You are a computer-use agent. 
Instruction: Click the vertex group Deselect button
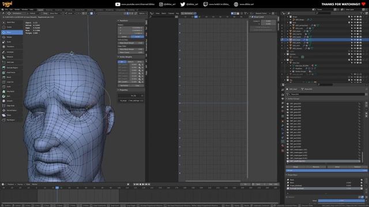click(357, 167)
